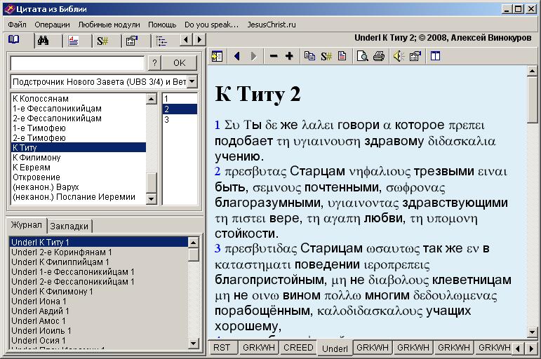
Task: Go back with the blue left arrow
Action: point(236,56)
